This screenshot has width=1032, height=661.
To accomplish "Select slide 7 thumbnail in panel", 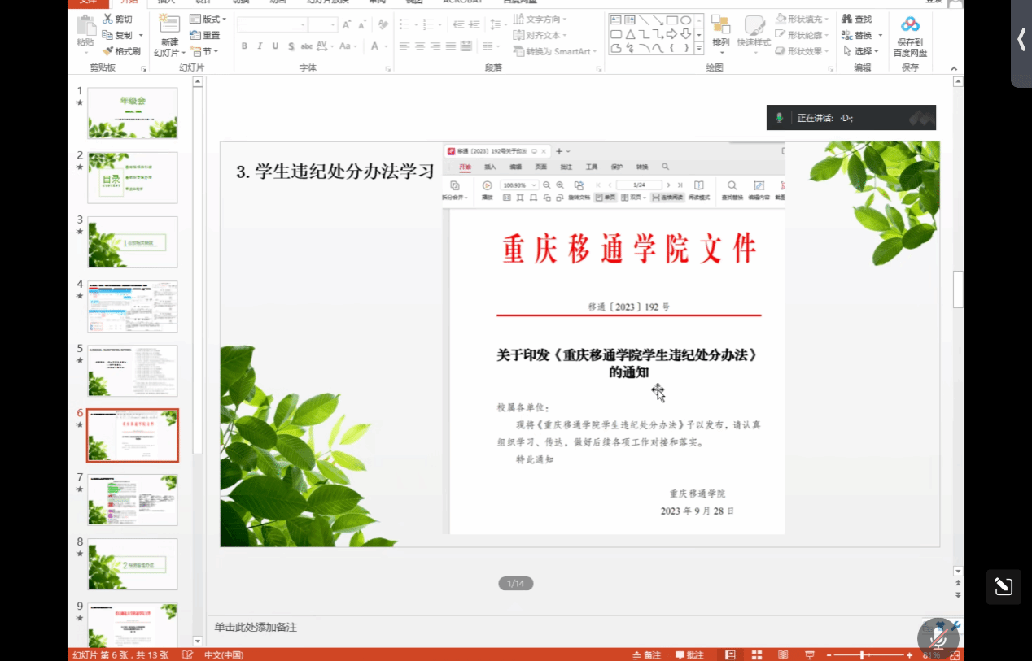I will coord(133,499).
